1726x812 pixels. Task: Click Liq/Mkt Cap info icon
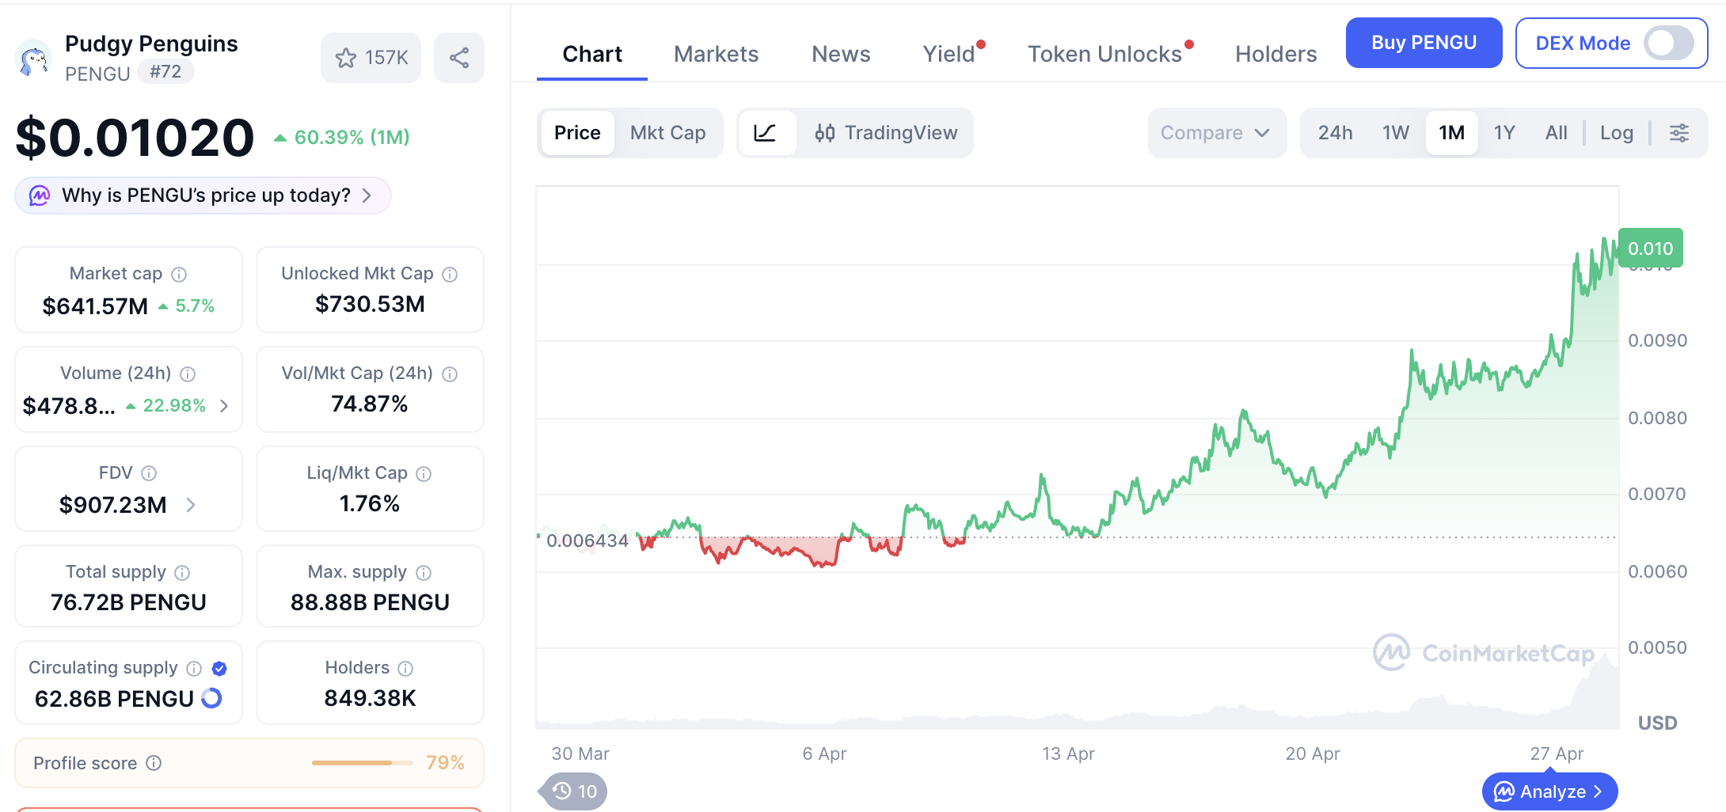point(424,473)
